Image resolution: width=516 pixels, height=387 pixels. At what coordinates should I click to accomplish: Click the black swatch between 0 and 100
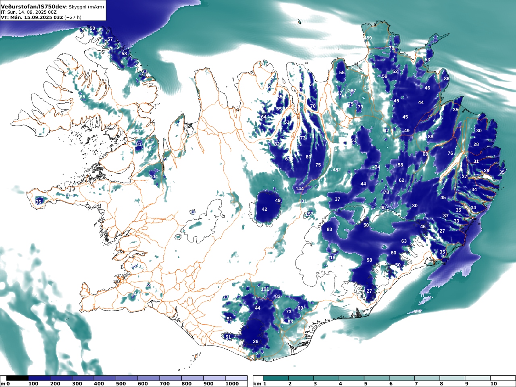coord(17,378)
